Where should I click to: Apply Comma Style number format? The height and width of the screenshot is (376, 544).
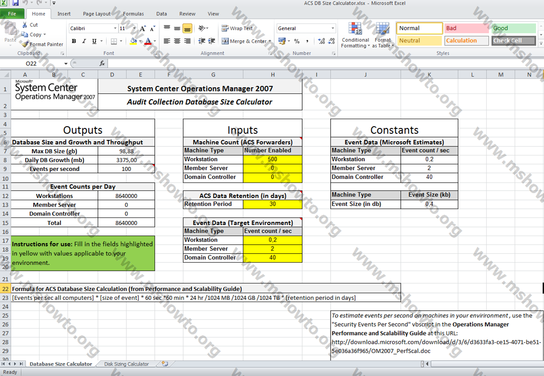[x=307, y=41]
